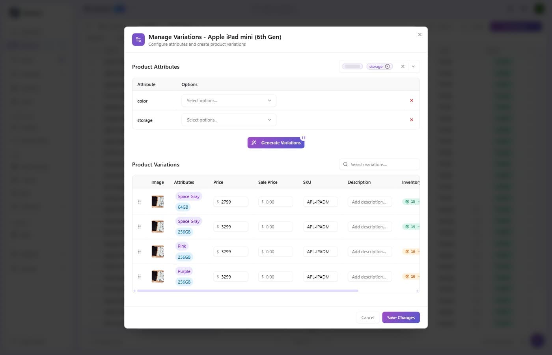Open the image of Purple 256GB variation

158,277
